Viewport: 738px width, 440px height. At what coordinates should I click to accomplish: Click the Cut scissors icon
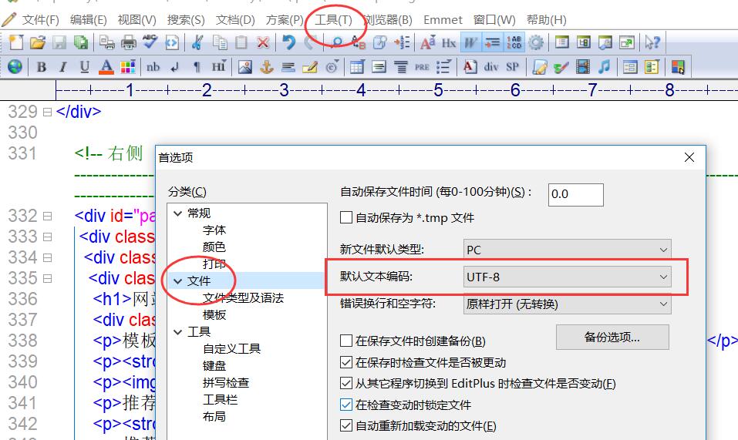pyautogui.click(x=198, y=43)
